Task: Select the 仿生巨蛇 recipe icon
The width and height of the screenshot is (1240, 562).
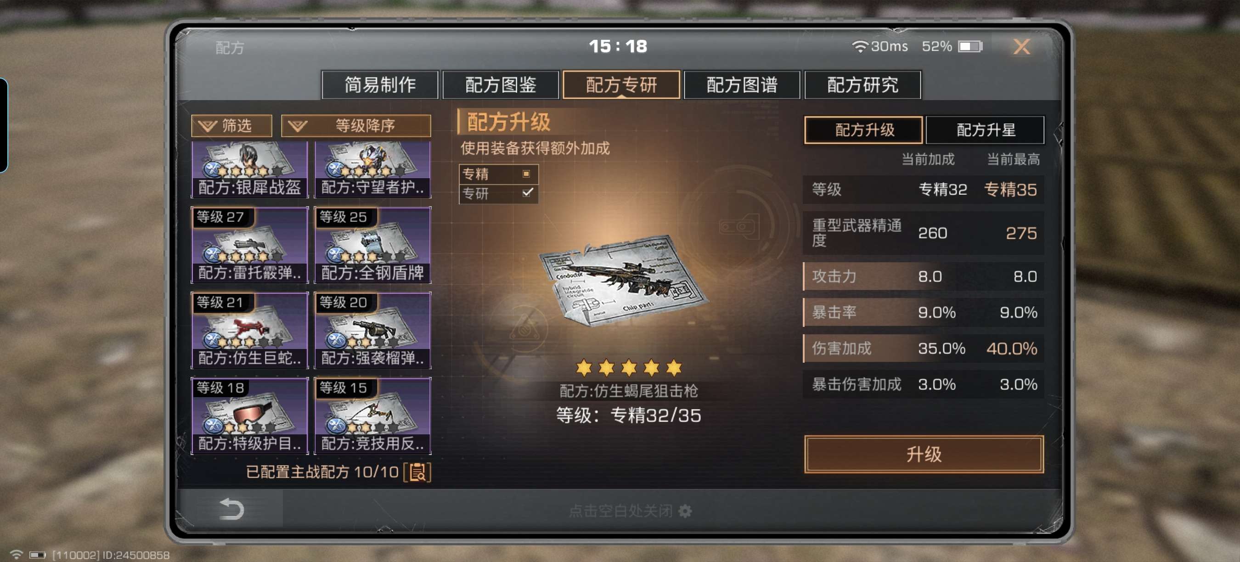Action: [249, 330]
